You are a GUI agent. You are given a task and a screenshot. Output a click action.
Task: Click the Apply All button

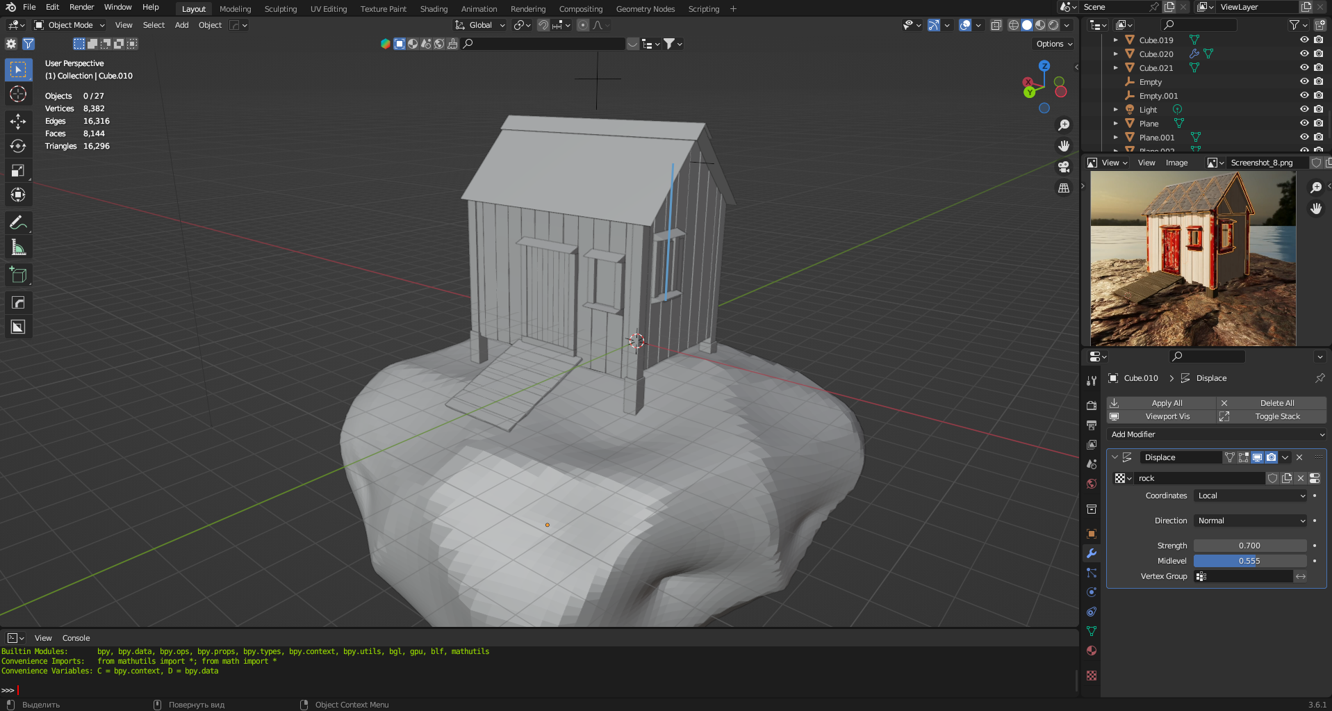1167,403
